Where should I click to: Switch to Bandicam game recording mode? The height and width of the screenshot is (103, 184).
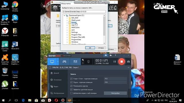click(x=64, y=62)
